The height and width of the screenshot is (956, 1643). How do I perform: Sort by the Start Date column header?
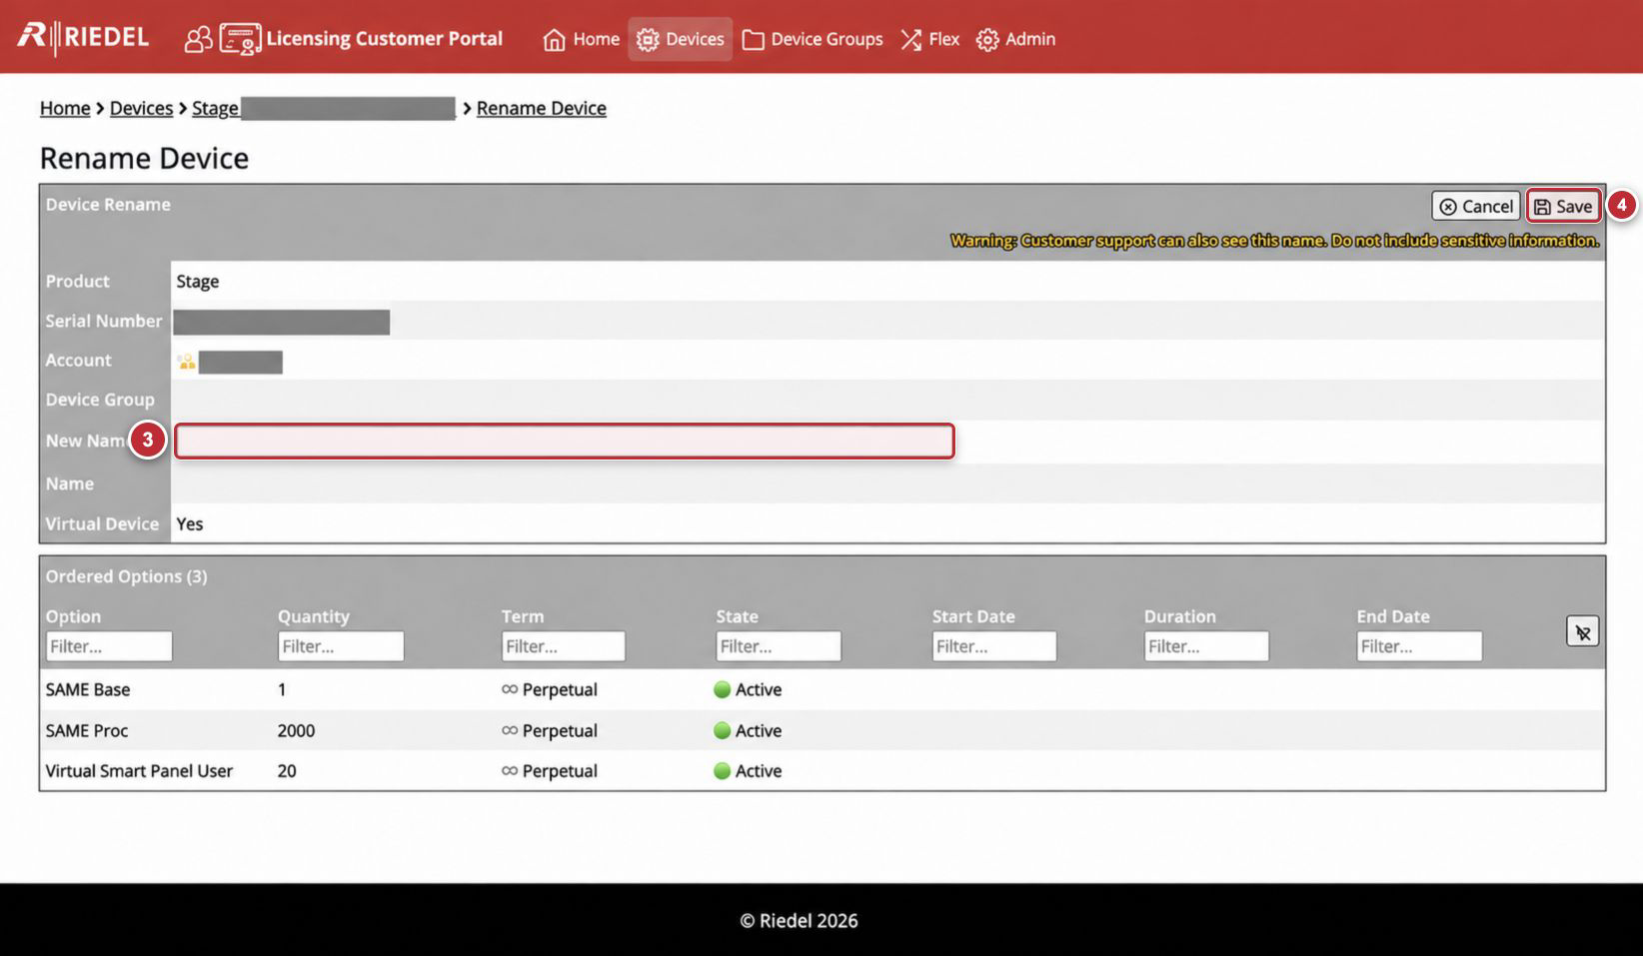(x=973, y=616)
